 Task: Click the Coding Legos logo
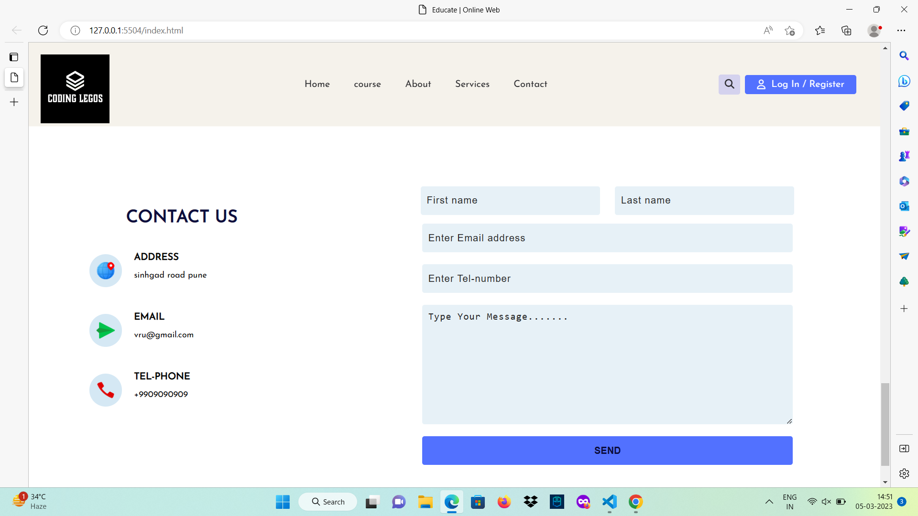(x=75, y=88)
